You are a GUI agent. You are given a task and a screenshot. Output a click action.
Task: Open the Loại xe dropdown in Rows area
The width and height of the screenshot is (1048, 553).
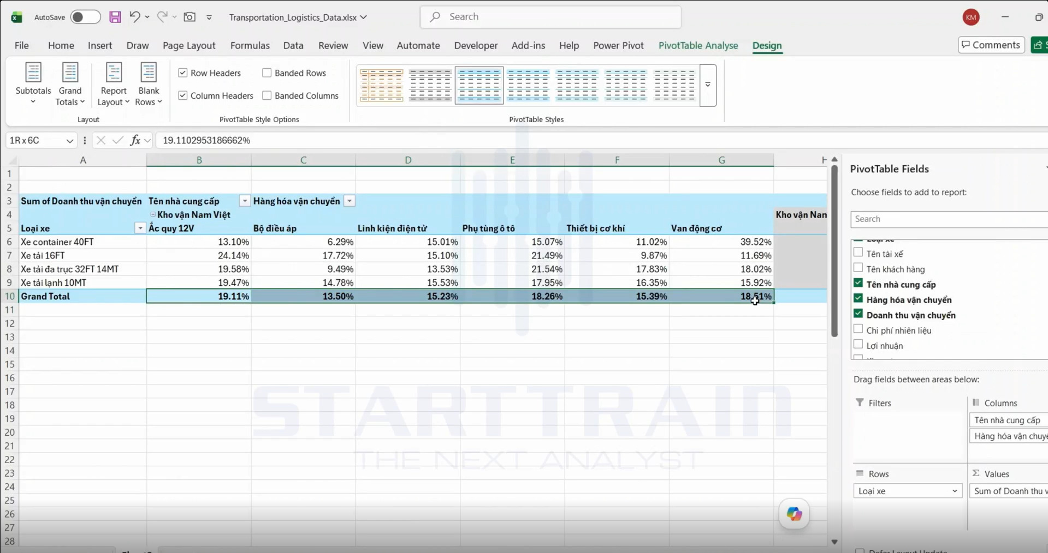coord(954,491)
